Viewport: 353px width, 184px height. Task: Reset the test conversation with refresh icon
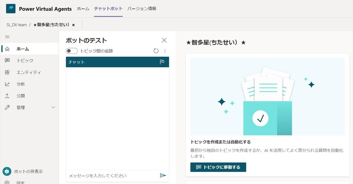156,51
